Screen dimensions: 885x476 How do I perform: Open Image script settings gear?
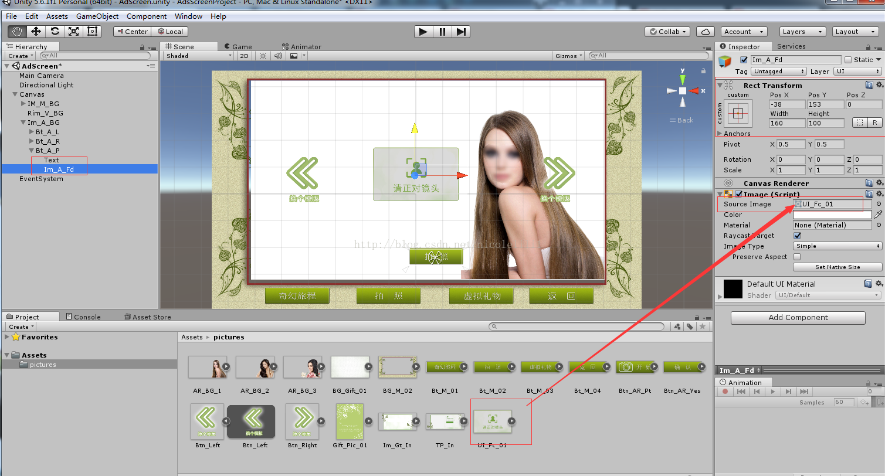pos(879,194)
